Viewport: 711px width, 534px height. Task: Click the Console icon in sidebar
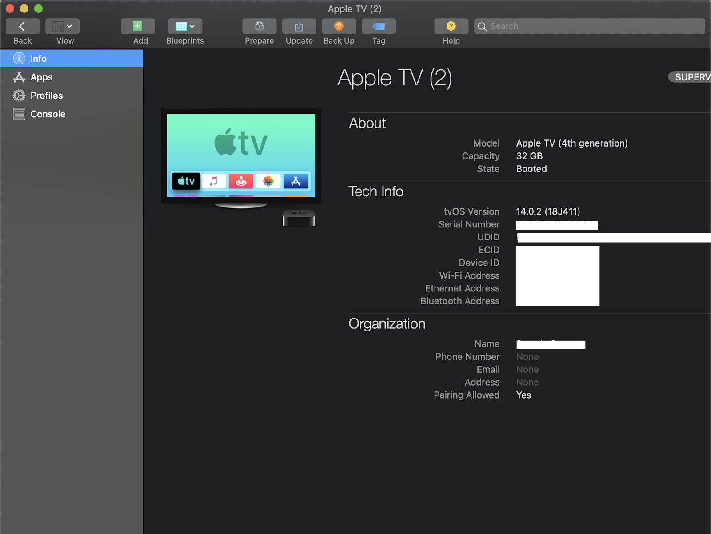pyautogui.click(x=19, y=114)
